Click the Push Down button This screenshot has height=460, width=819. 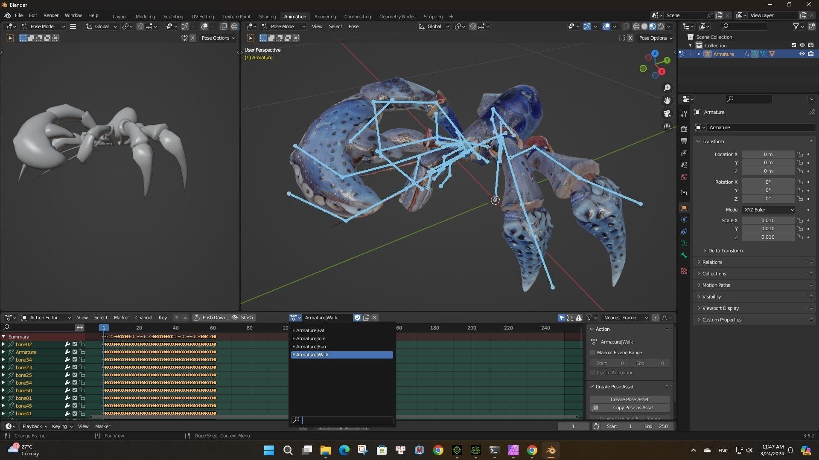[210, 318]
